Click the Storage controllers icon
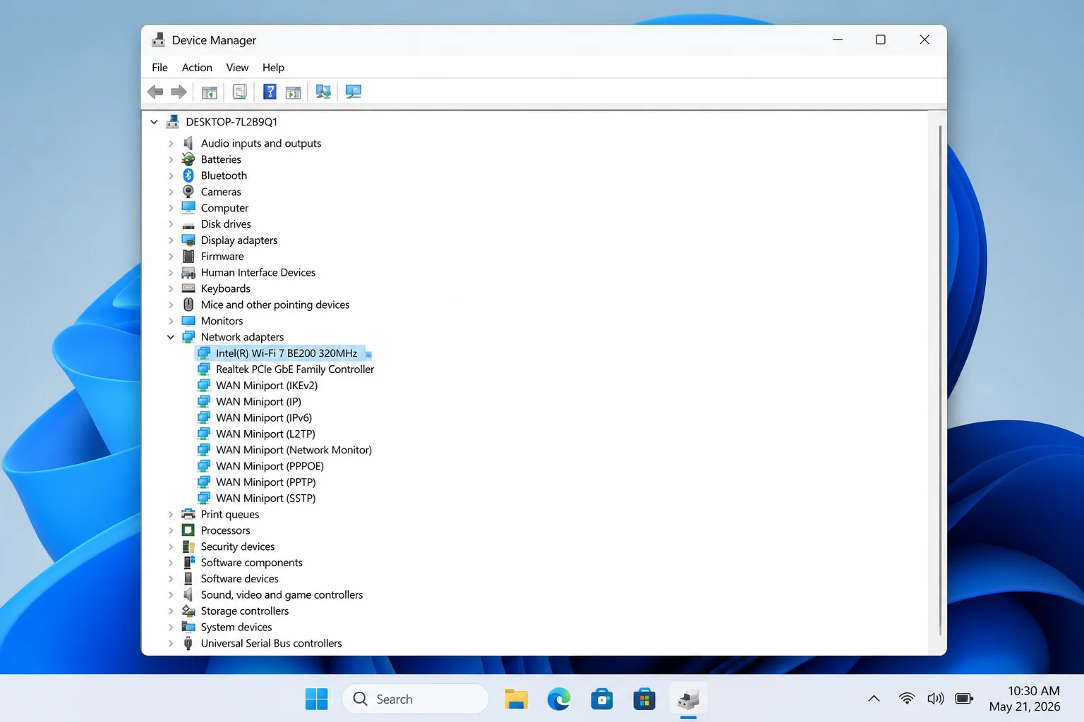This screenshot has width=1084, height=722. point(188,611)
